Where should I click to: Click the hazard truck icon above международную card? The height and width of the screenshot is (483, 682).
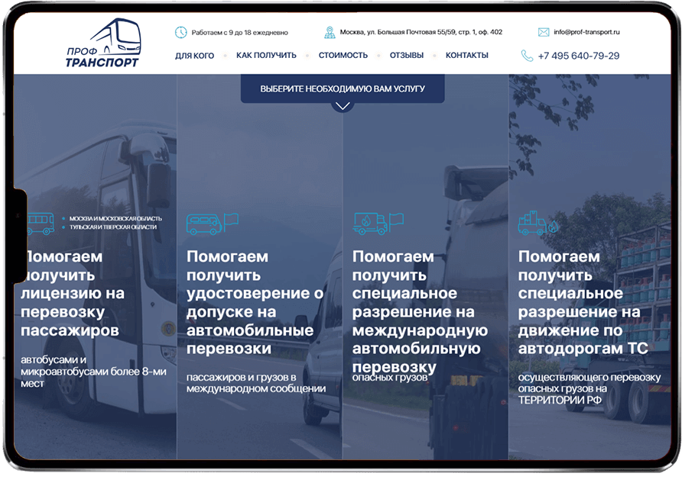[370, 224]
